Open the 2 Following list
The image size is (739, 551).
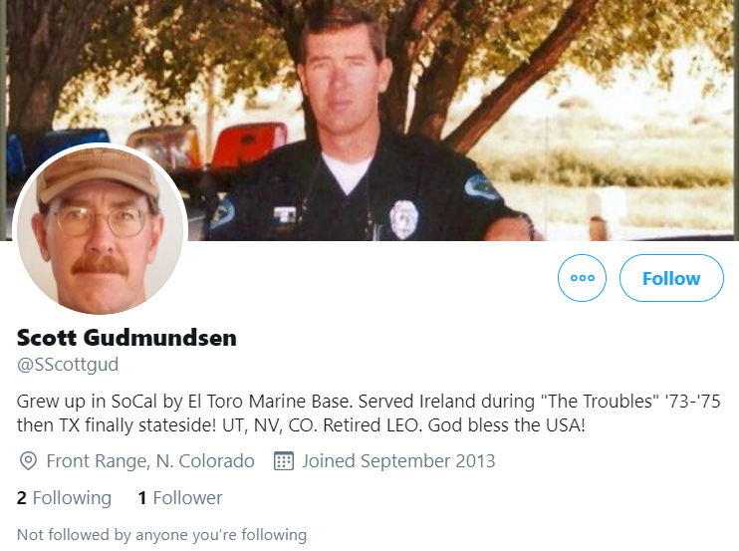[x=64, y=498]
